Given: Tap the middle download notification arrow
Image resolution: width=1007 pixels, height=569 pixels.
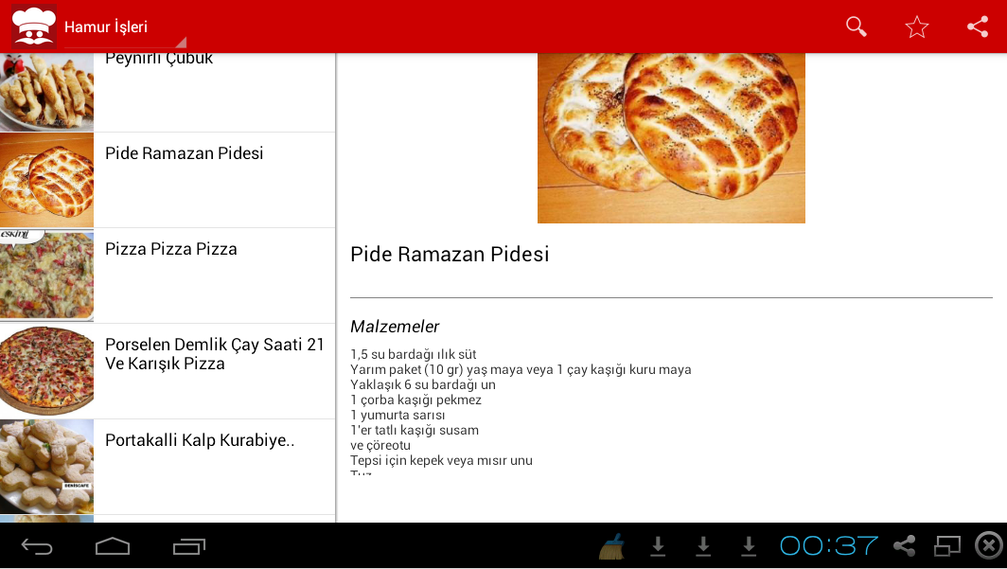Looking at the screenshot, I should 703,546.
